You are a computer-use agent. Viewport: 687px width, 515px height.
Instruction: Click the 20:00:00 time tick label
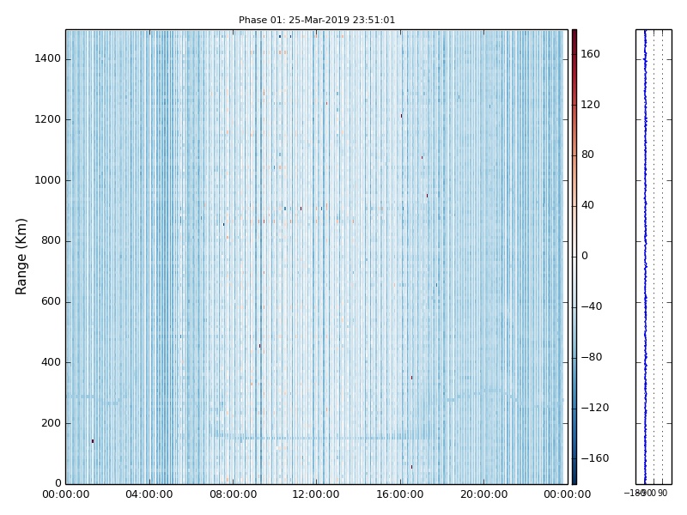483,494
